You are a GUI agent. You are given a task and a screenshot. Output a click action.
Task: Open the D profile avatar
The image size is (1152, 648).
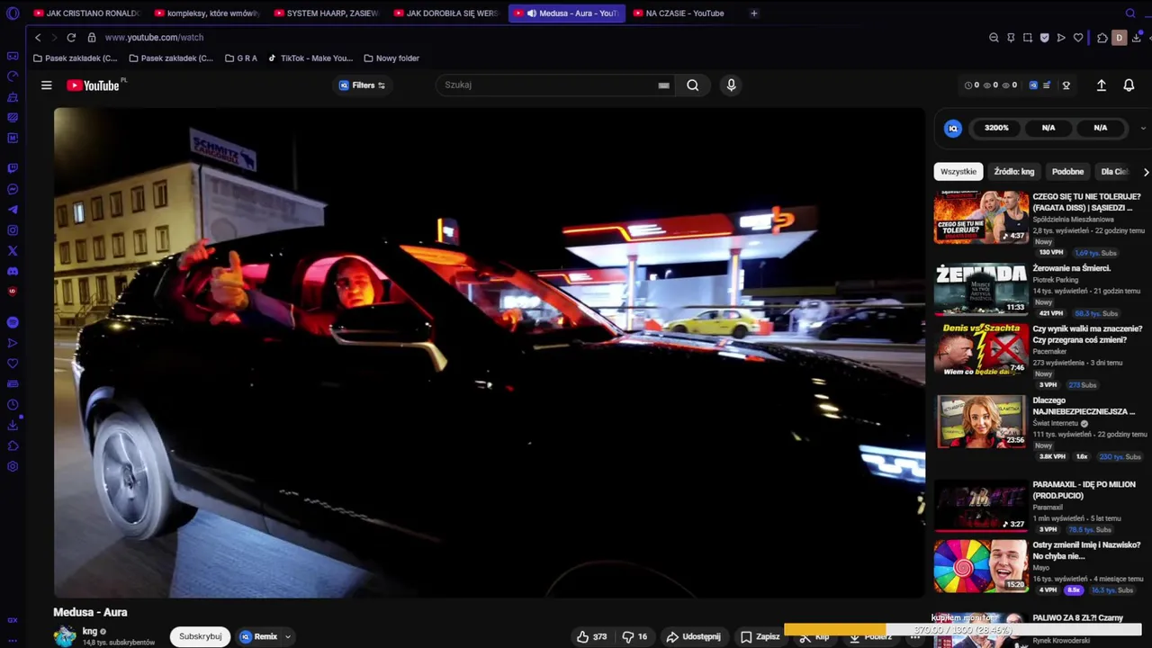(x=1120, y=38)
